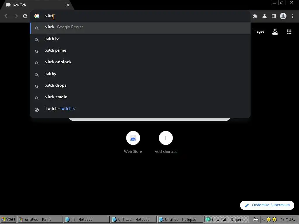Image resolution: width=299 pixels, height=224 pixels.
Task: Select 'twitch - Google Search' suggestion
Action: 140,28
